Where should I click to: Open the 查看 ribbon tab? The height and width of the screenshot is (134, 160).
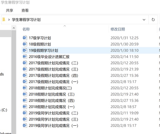pyautogui.click(x=25, y=10)
